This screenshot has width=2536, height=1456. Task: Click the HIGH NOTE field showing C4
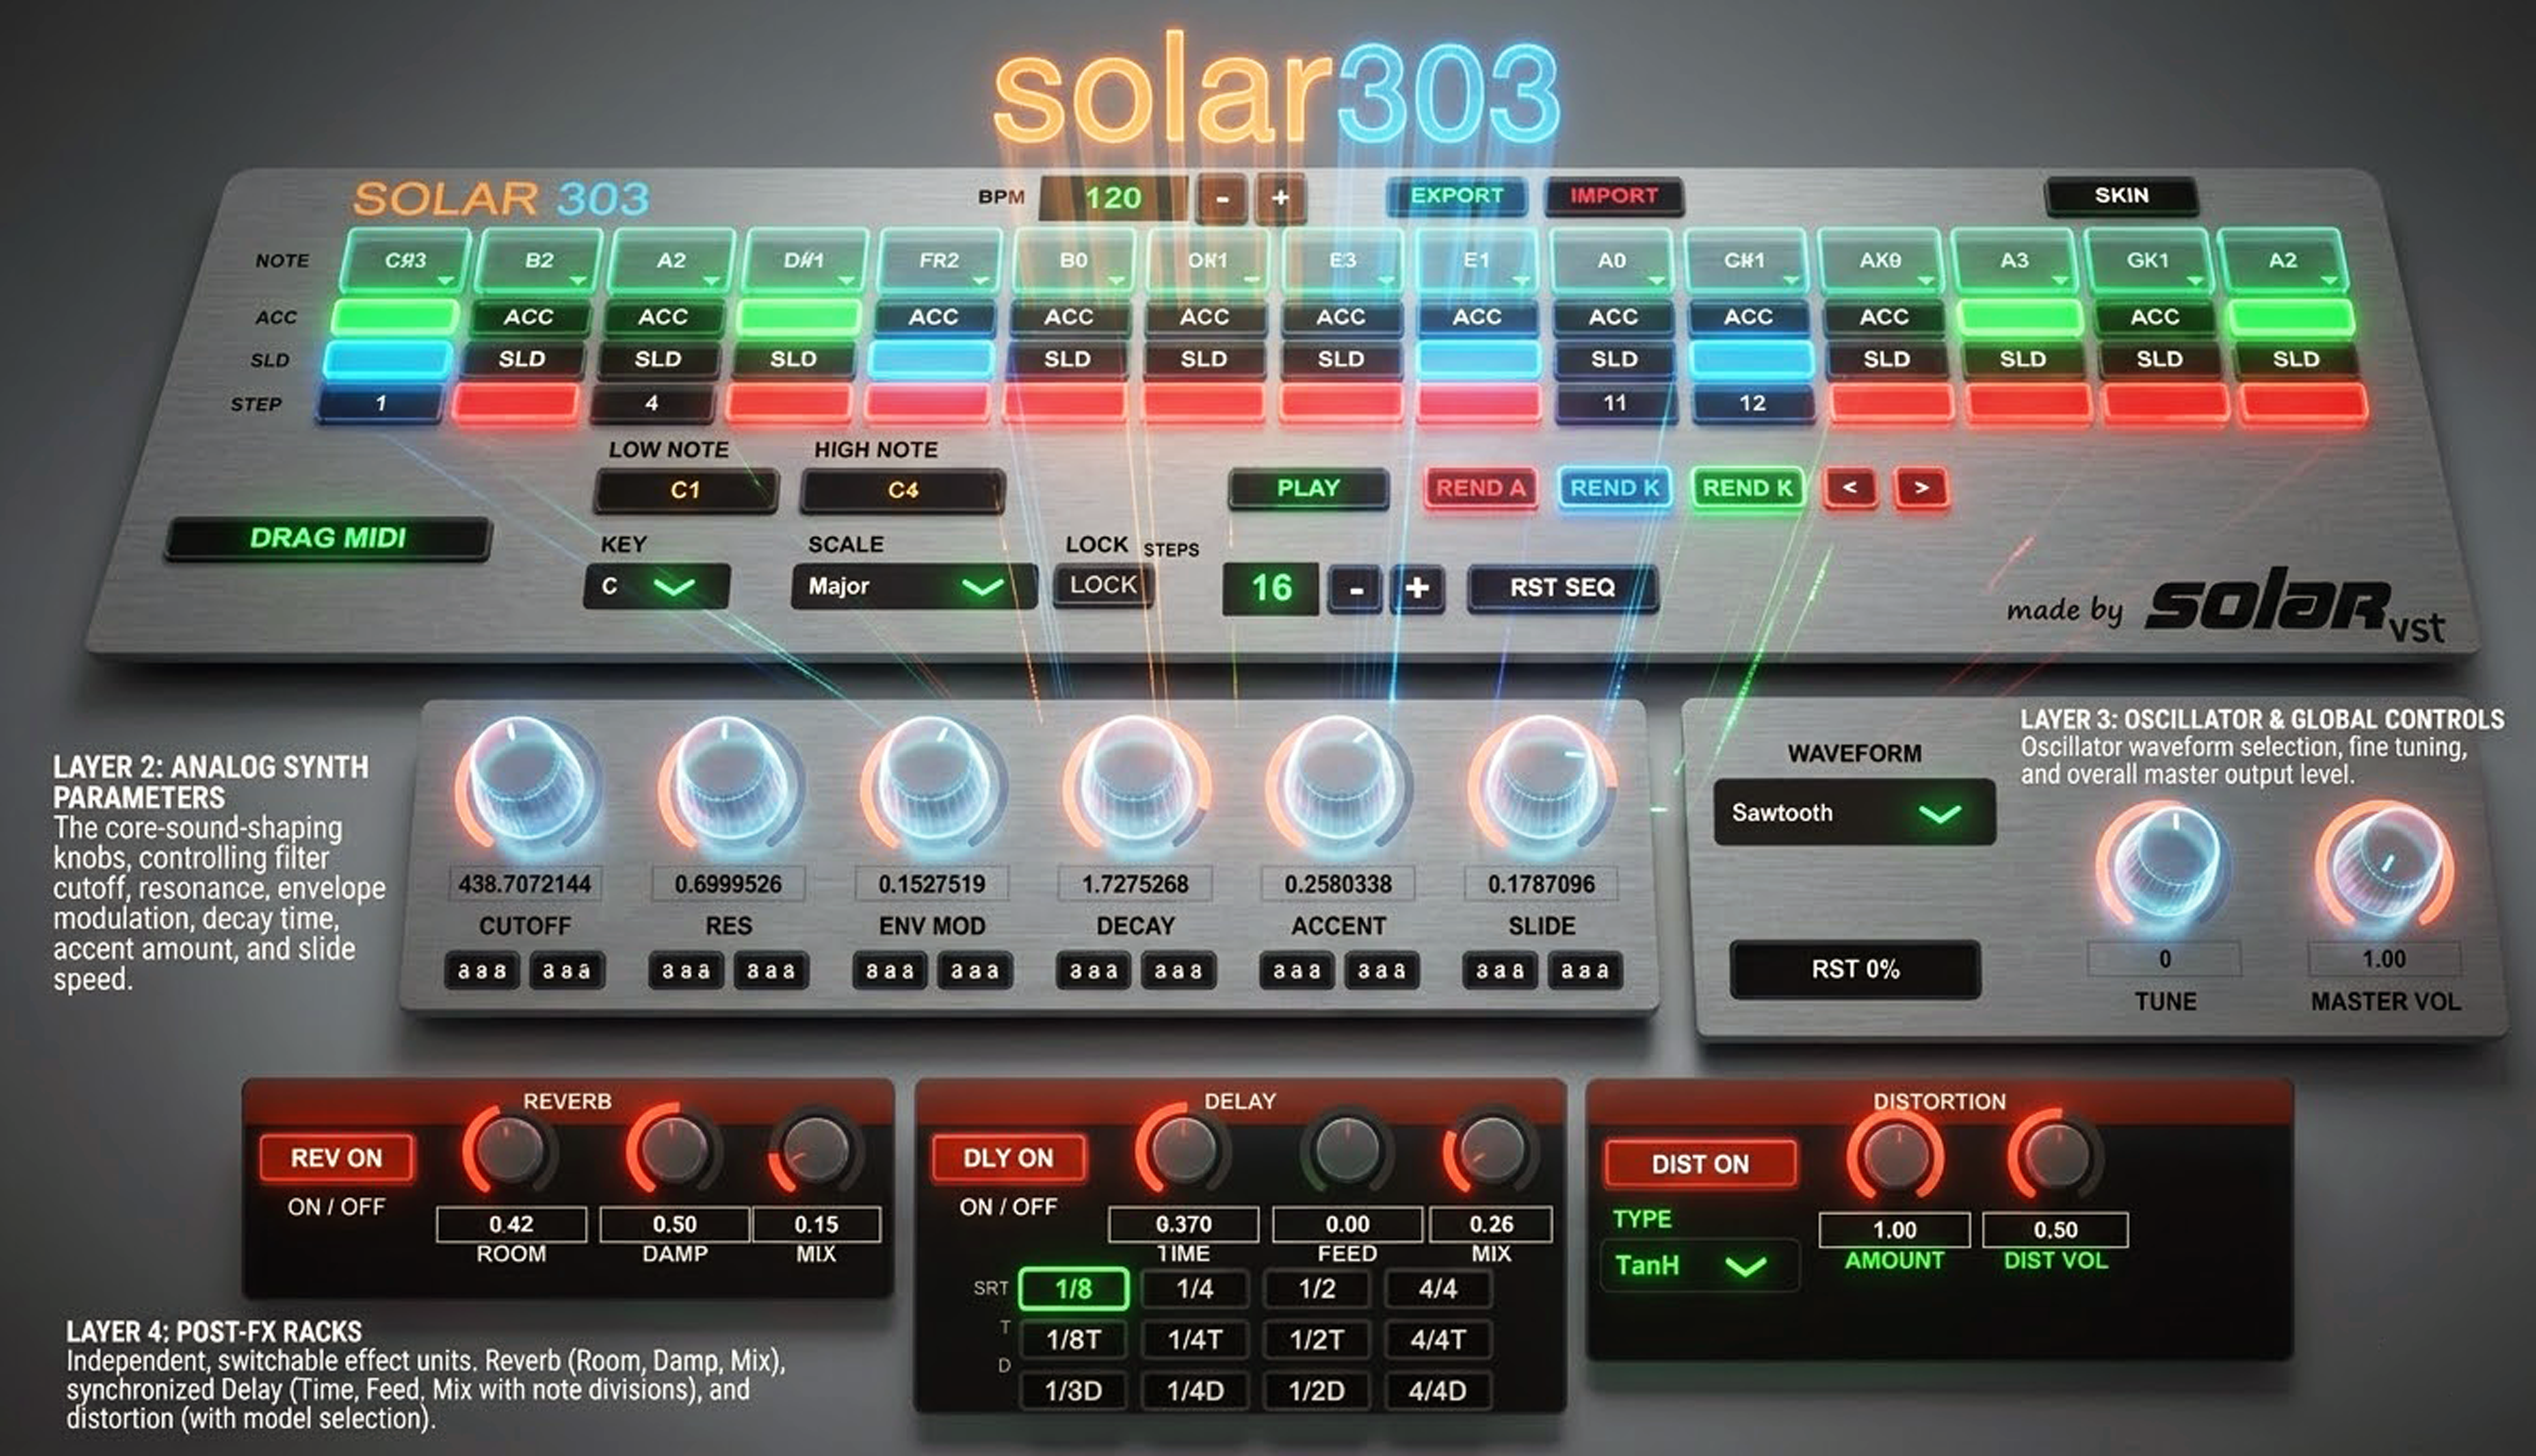pos(902,490)
